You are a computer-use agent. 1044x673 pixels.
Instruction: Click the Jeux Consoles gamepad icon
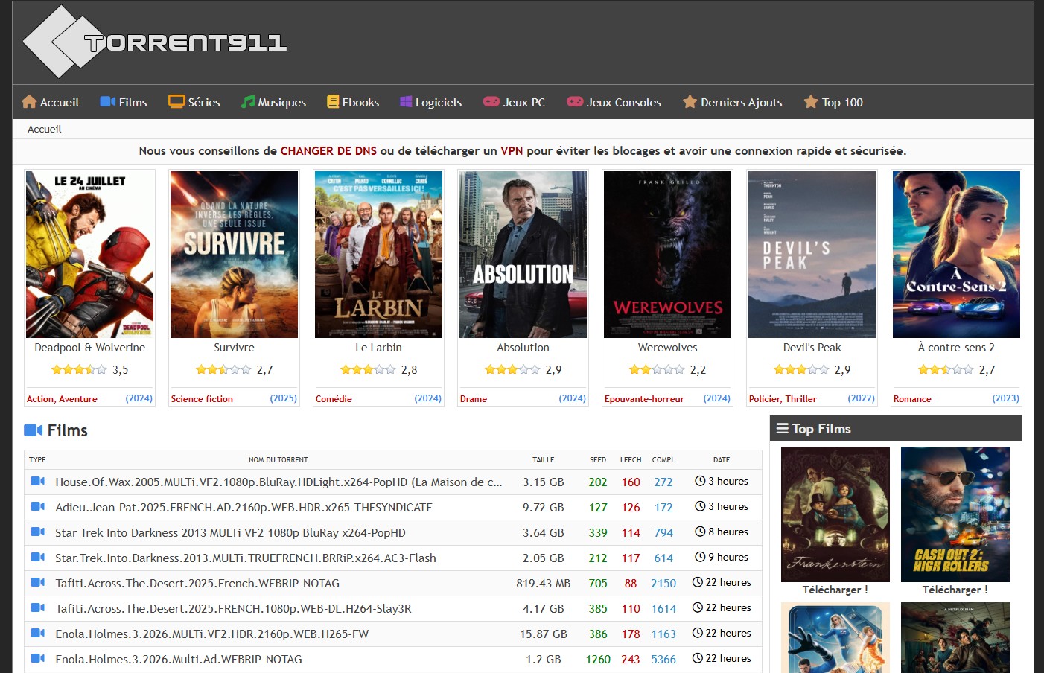pyautogui.click(x=575, y=102)
